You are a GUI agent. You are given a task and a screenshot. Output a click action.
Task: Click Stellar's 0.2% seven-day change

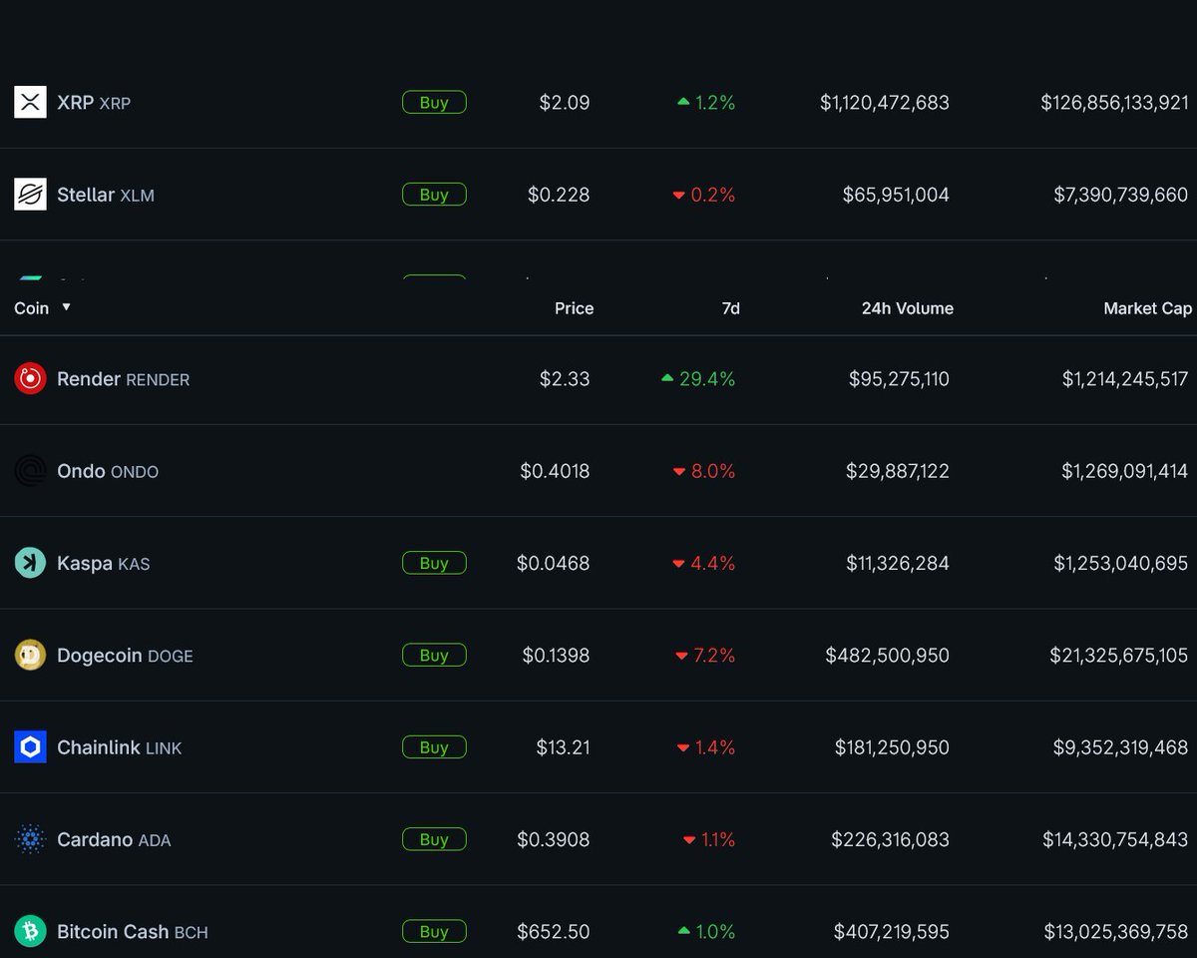pos(704,195)
